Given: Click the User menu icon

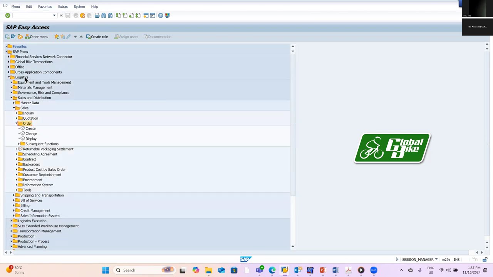Looking at the screenshot, I should [7, 37].
